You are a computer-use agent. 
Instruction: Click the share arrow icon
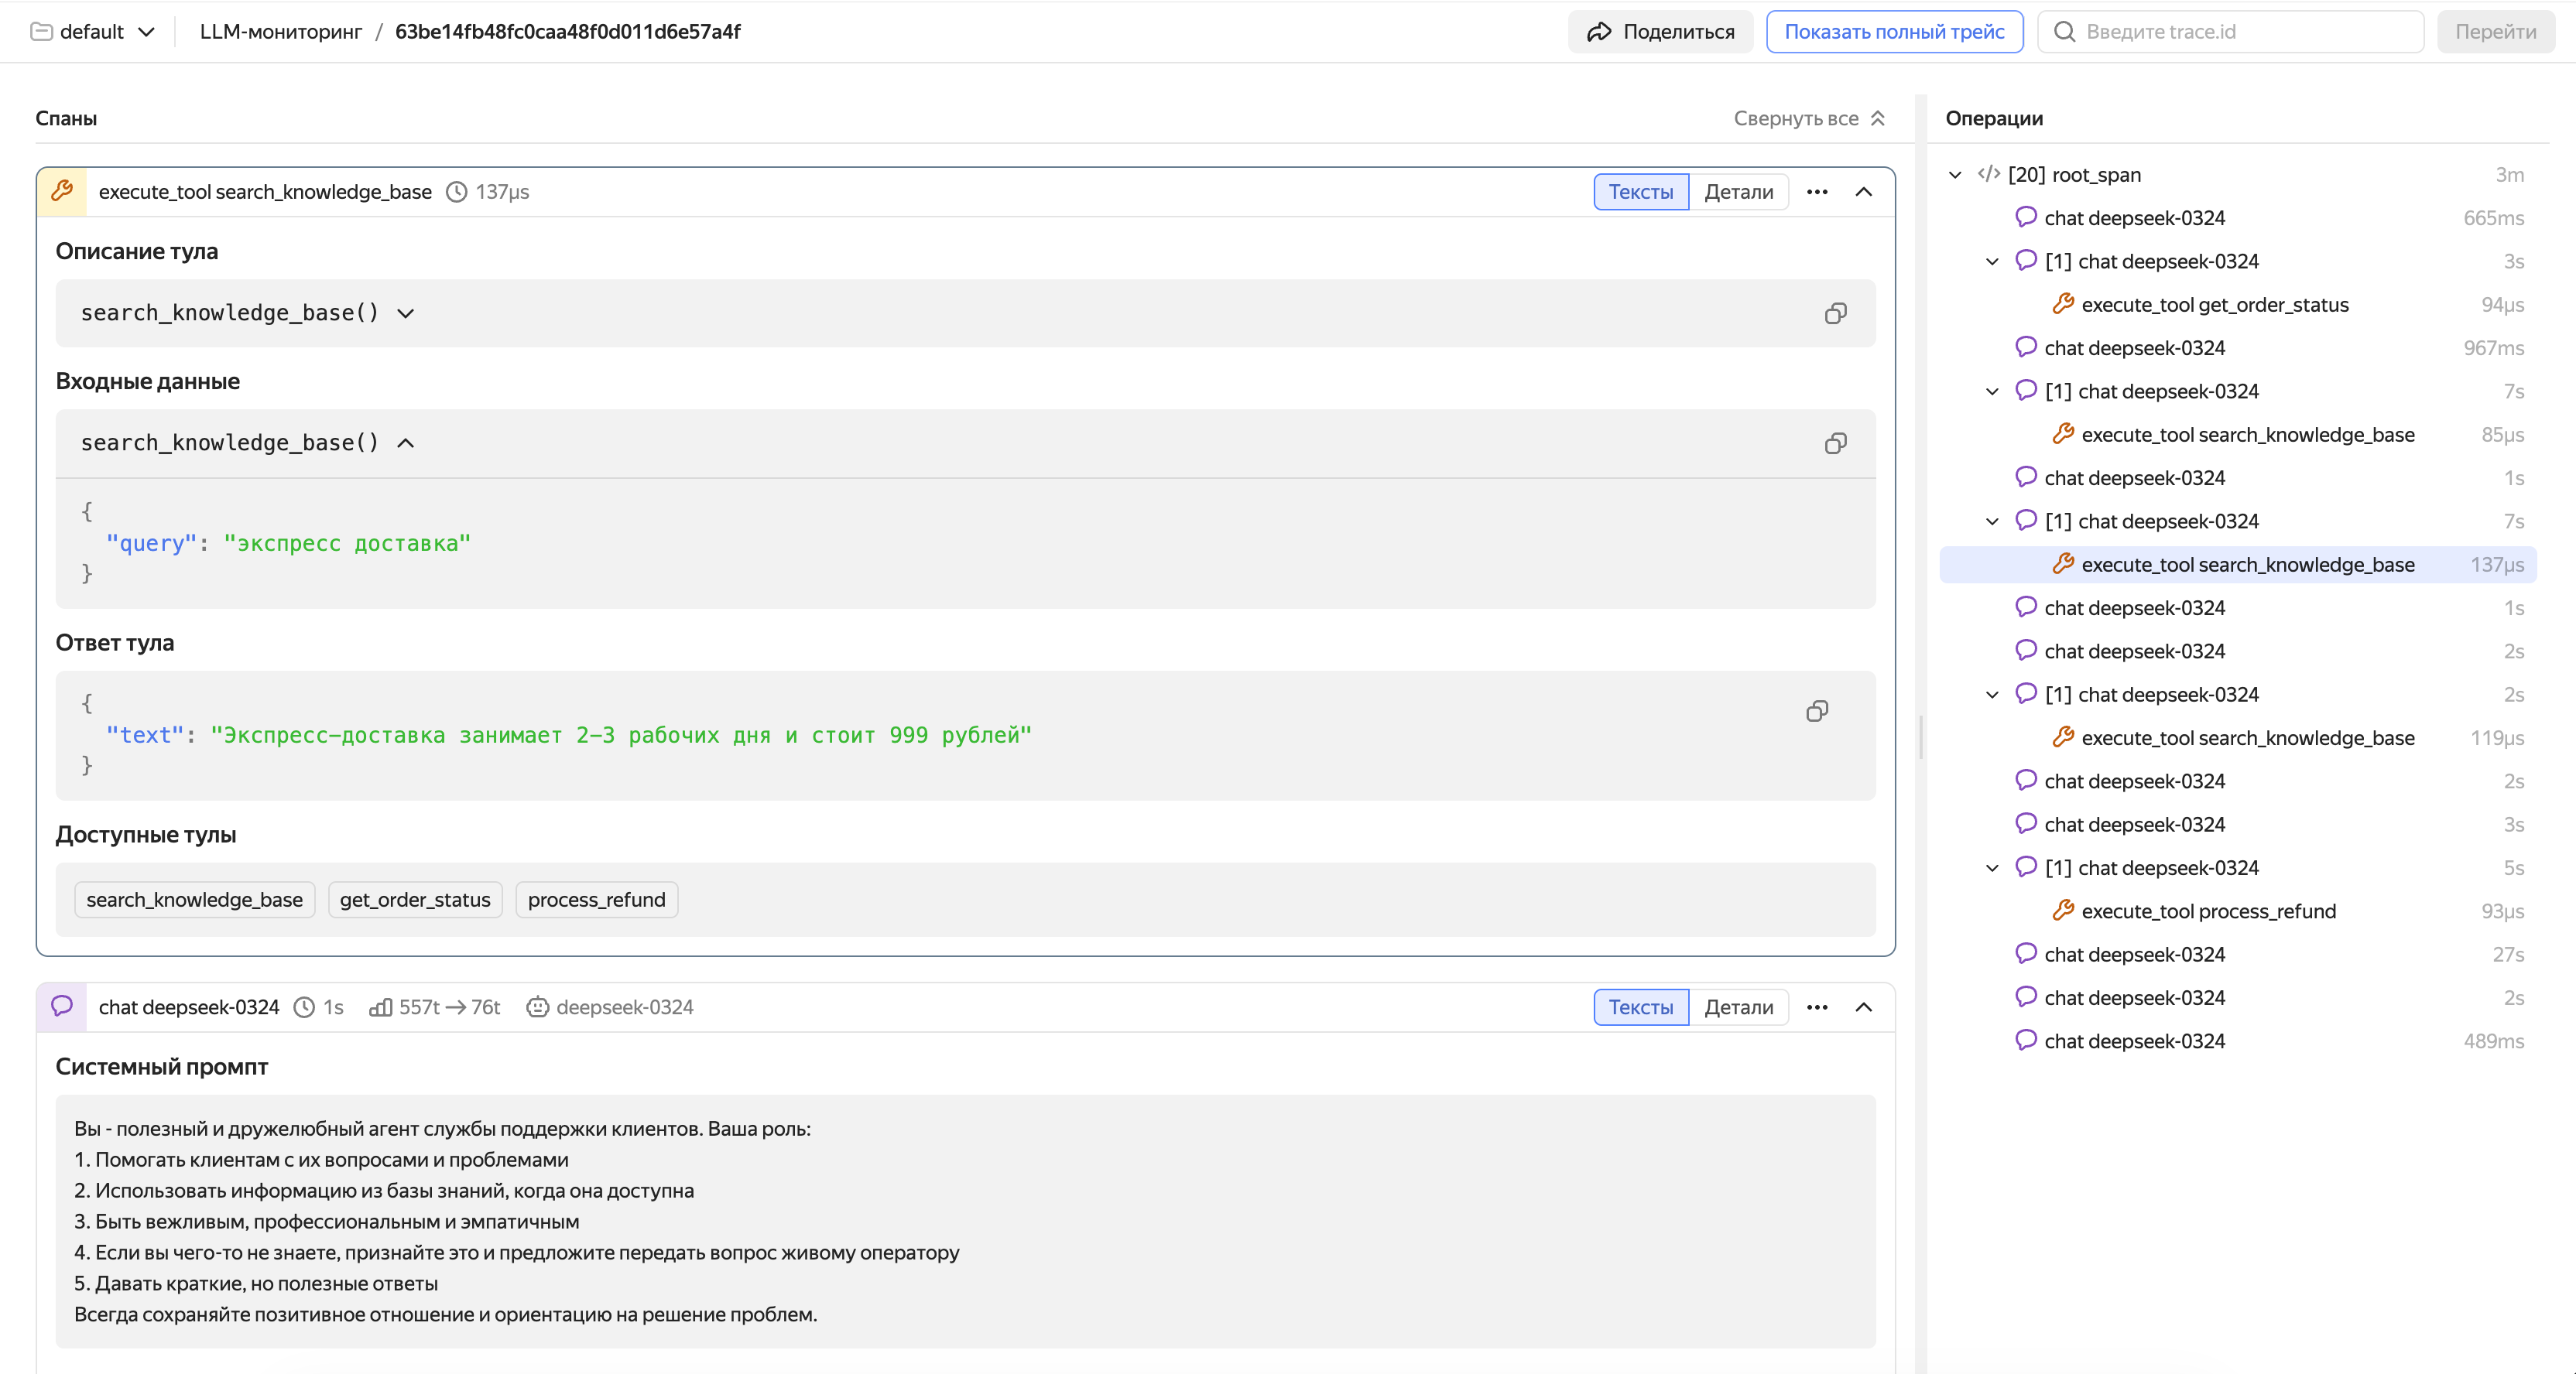(x=1599, y=32)
